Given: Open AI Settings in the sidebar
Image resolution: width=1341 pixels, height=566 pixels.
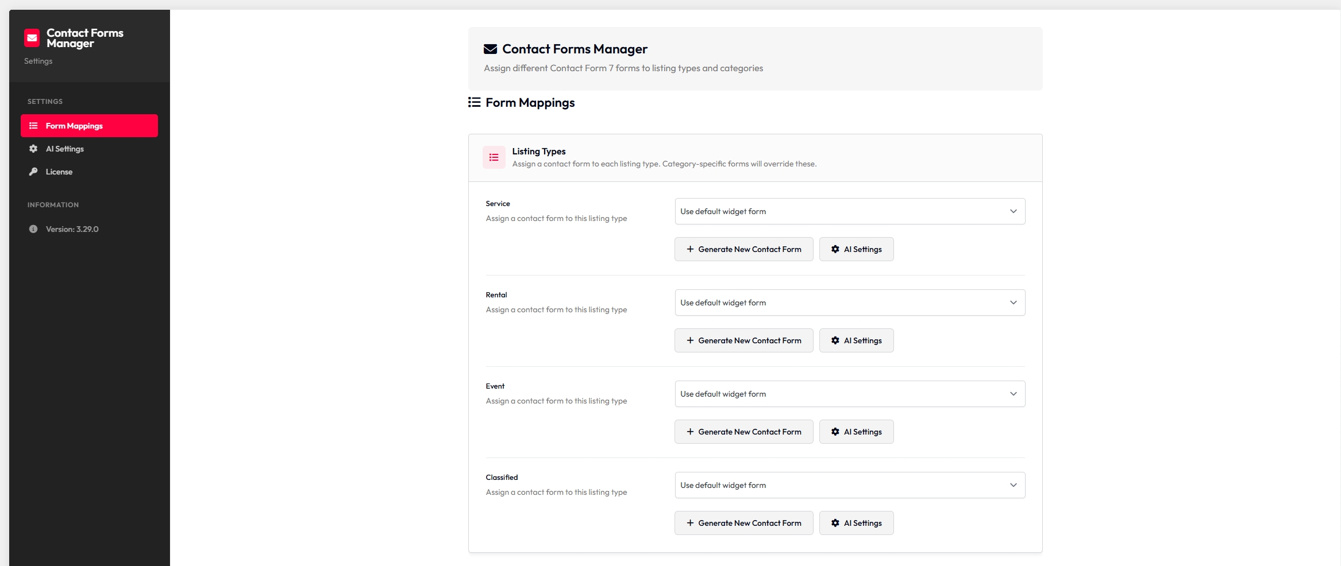Looking at the screenshot, I should pyautogui.click(x=65, y=149).
